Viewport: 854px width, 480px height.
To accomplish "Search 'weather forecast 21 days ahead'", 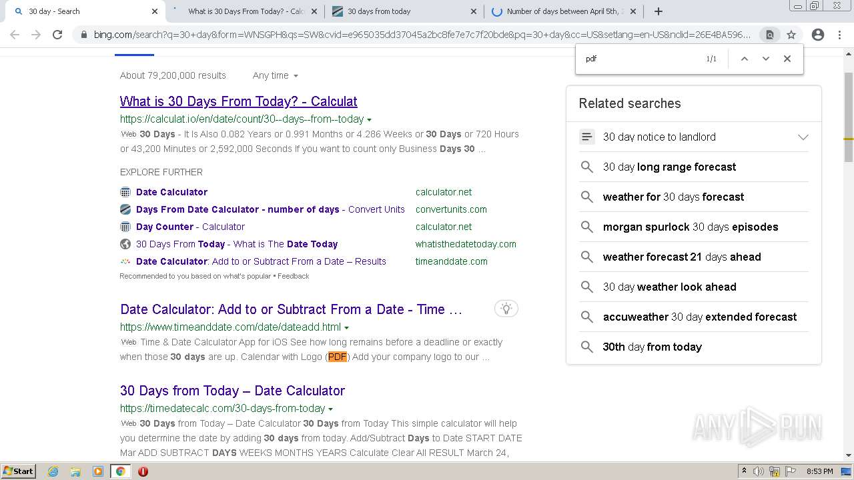I will (682, 257).
